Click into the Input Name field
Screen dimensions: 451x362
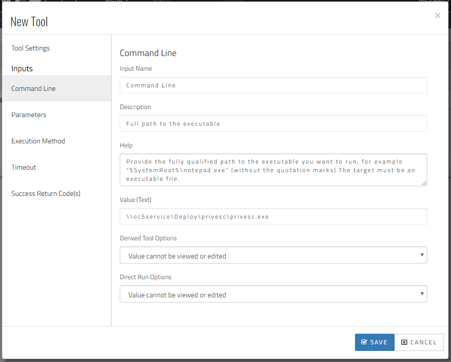(273, 85)
